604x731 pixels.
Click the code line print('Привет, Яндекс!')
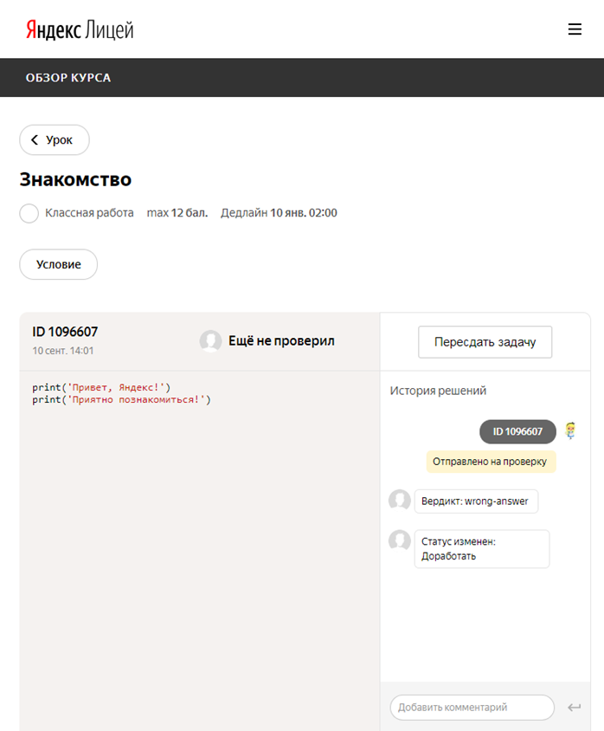pyautogui.click(x=101, y=387)
